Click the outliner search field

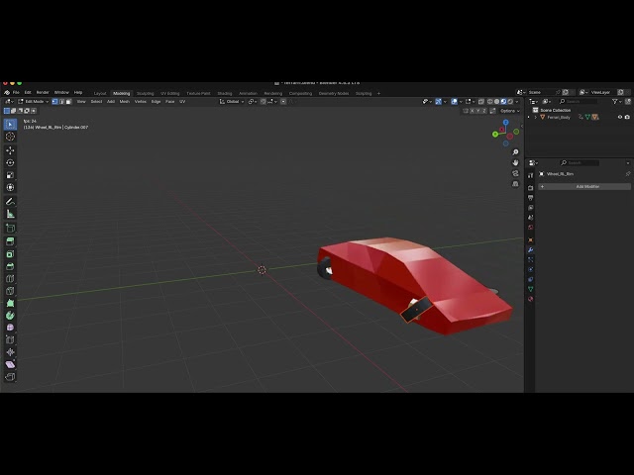[x=579, y=102]
